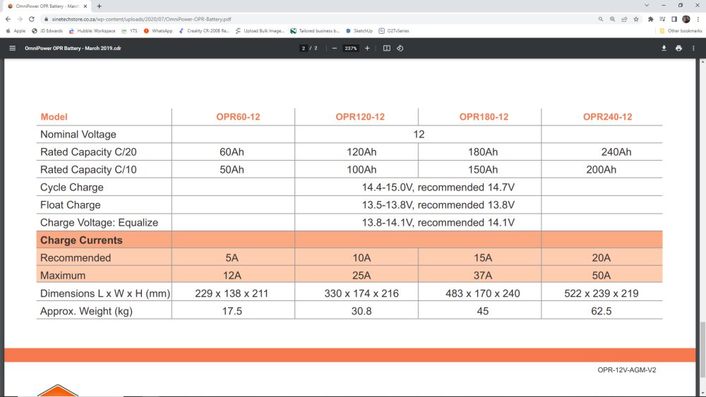Click the OPR60-12 column header
Image resolution: width=706 pixels, height=397 pixels.
tap(238, 117)
